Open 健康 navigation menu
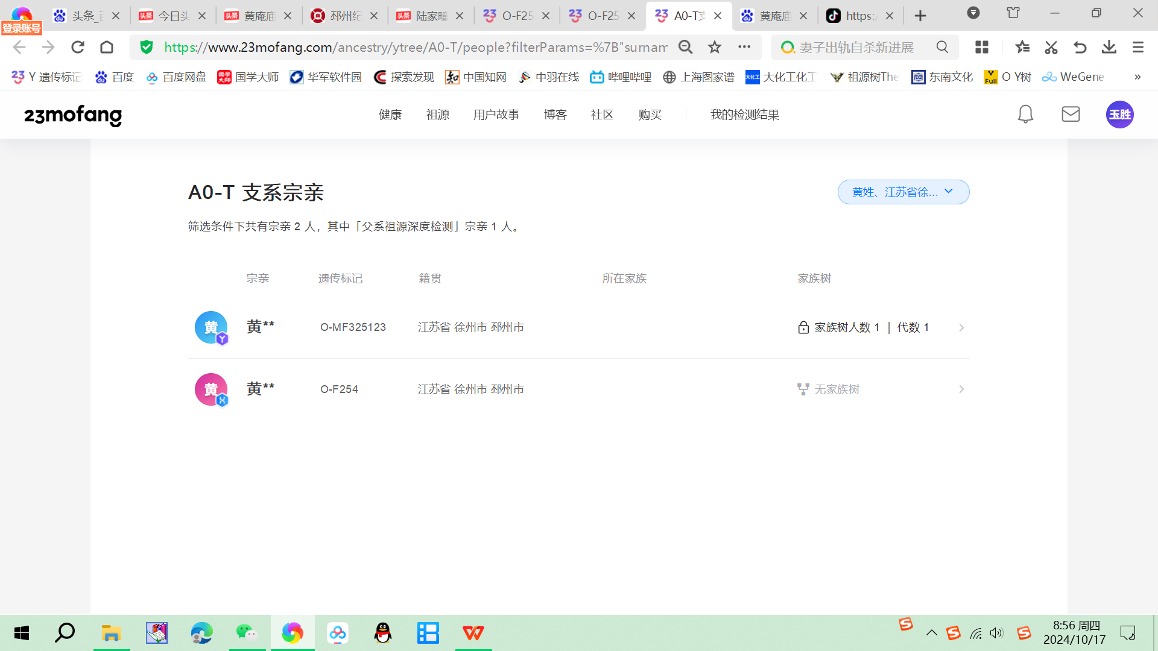Screen dimensions: 1158x651 pyautogui.click(x=390, y=115)
